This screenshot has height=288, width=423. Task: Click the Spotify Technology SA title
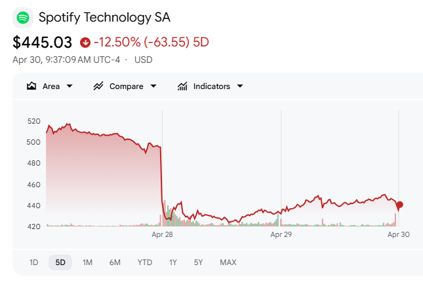[x=109, y=17]
